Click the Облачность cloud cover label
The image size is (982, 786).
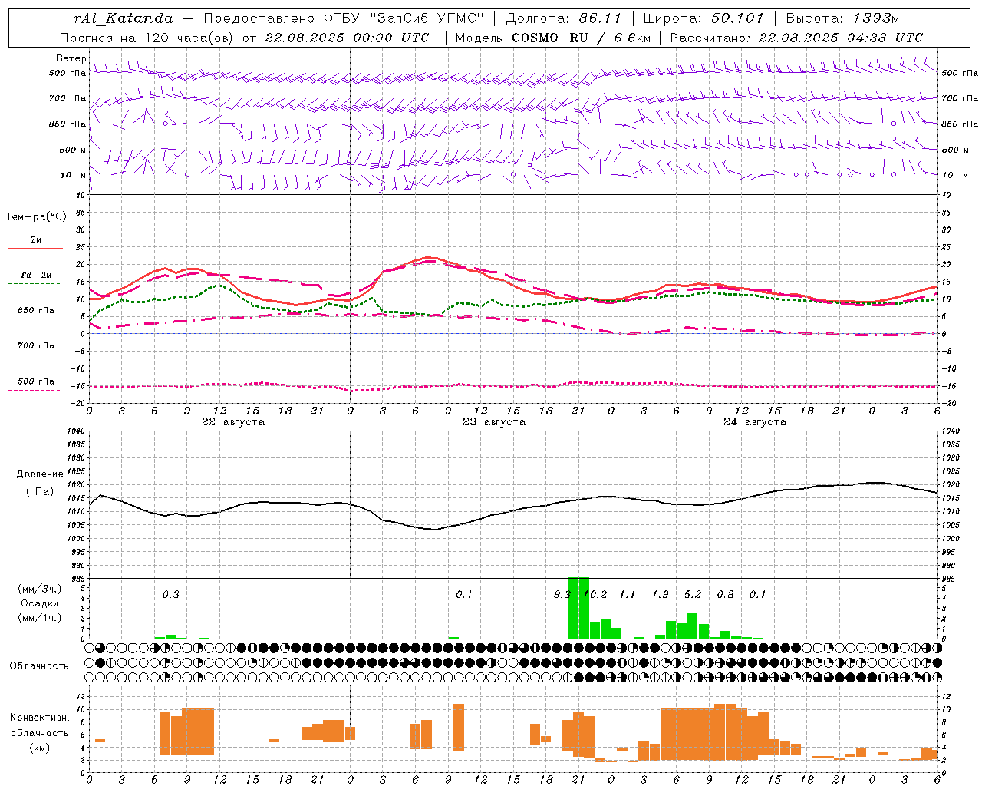39,665
